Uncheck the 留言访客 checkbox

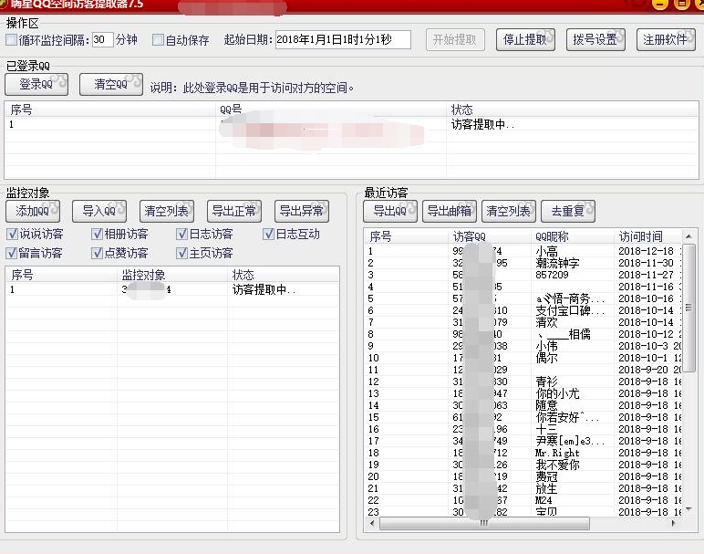click(x=12, y=253)
